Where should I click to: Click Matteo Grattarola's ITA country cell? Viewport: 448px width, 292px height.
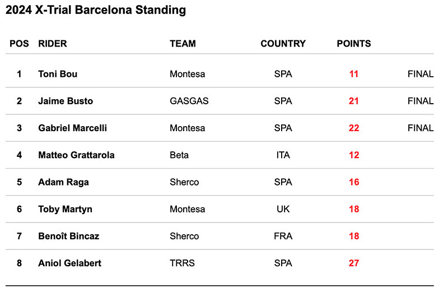pos(283,155)
